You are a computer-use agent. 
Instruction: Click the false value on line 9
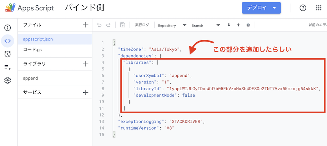pyautogui.click(x=188, y=95)
